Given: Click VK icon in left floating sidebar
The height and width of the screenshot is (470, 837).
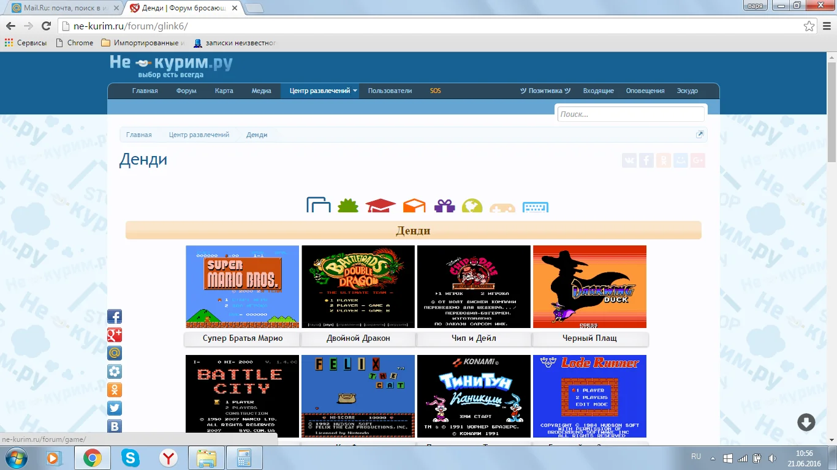Looking at the screenshot, I should point(115,426).
